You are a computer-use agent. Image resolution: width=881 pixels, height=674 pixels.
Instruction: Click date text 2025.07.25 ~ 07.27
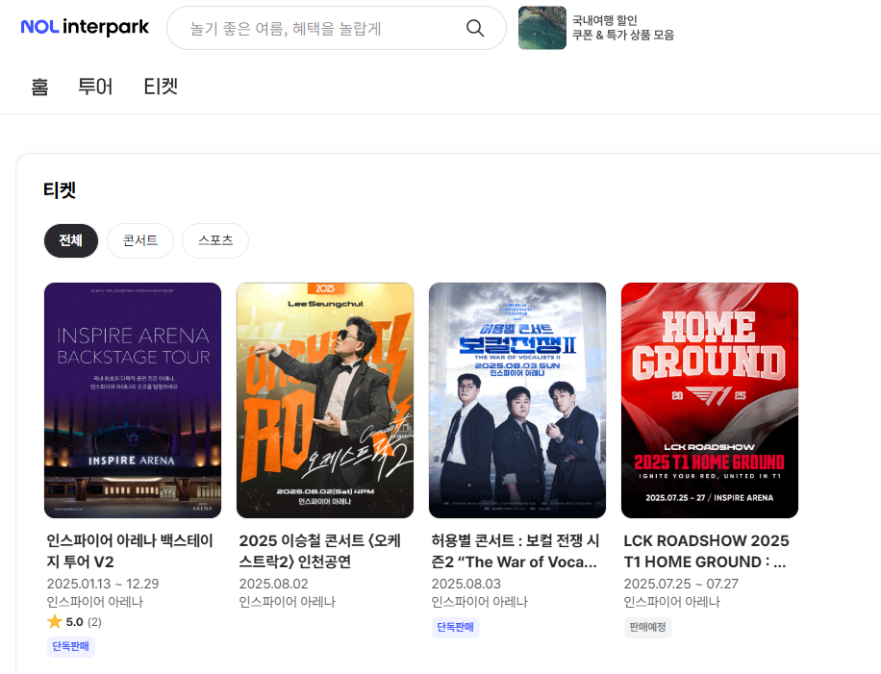pos(681,585)
